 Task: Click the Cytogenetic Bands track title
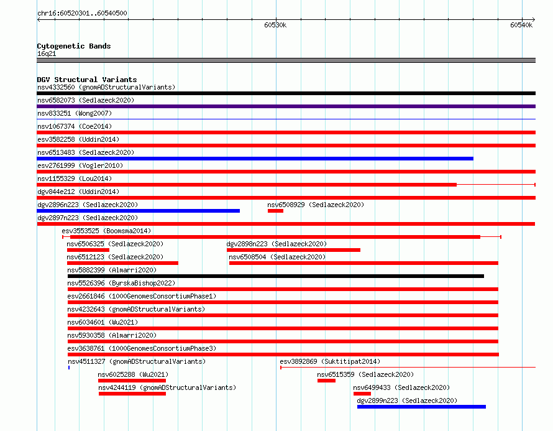click(74, 46)
